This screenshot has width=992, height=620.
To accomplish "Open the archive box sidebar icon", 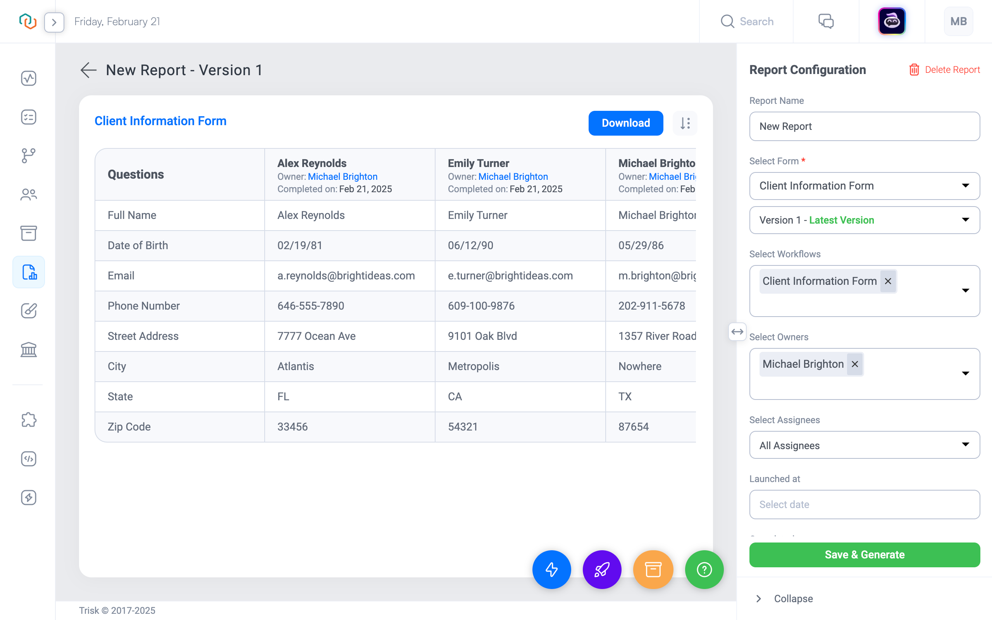I will click(29, 233).
